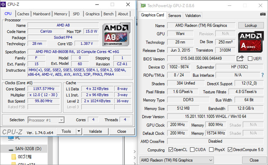This screenshot has height=165, width=268.
Task: Switch to the About tab
Action: tap(123, 14)
